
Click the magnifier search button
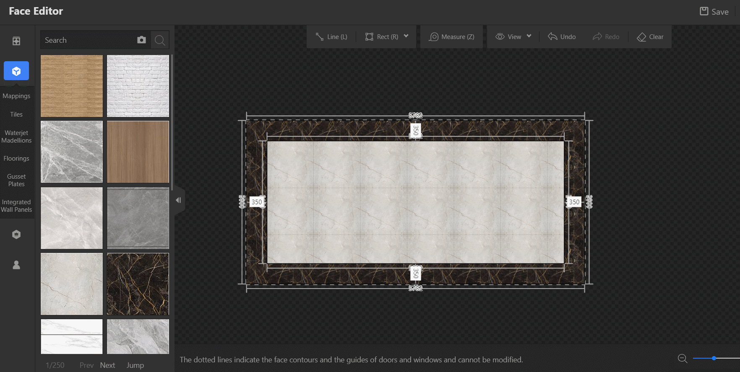coord(160,40)
